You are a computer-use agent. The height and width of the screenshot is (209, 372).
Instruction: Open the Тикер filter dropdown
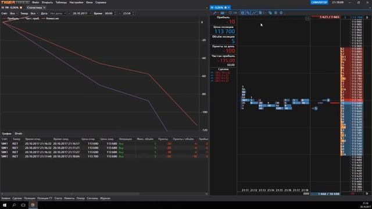34,13
